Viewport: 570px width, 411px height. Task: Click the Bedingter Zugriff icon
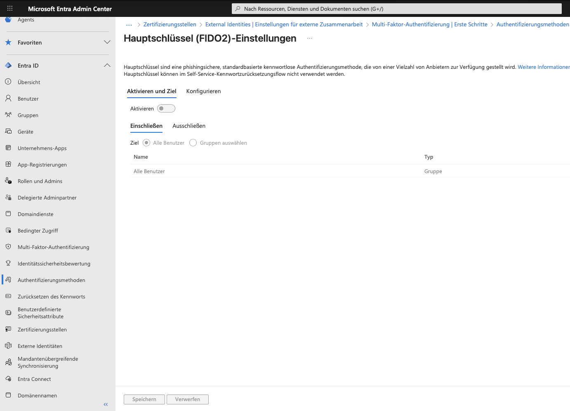(8, 230)
